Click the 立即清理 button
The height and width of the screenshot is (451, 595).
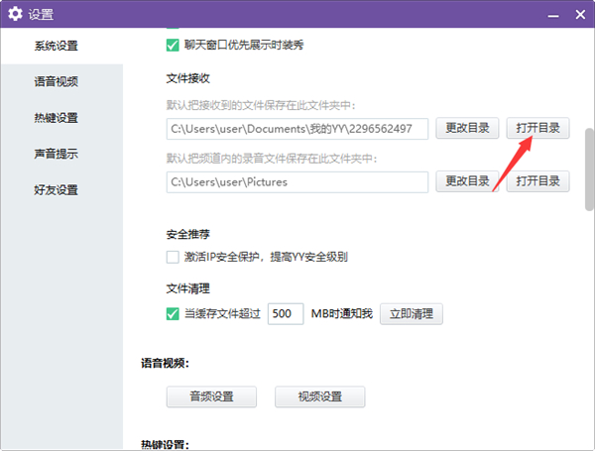pos(412,313)
